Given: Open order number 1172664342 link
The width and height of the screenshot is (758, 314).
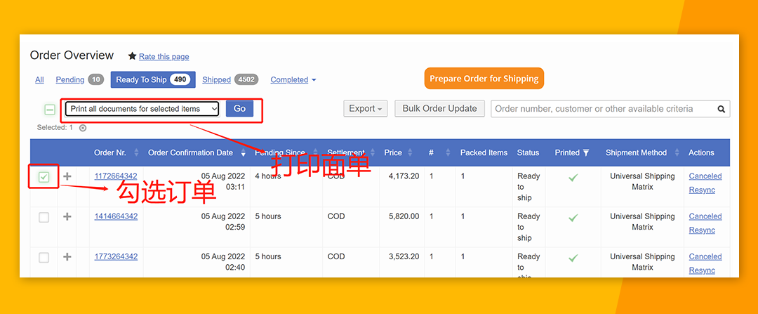Looking at the screenshot, I should click(x=116, y=176).
